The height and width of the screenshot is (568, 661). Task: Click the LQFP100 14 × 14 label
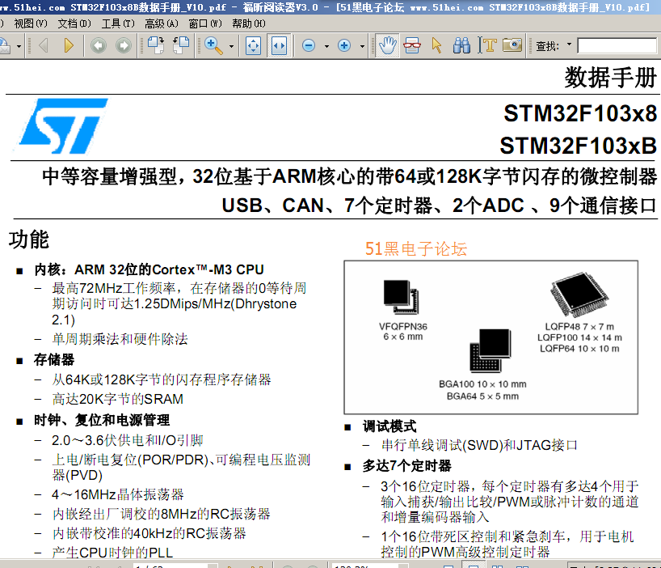[x=579, y=337]
